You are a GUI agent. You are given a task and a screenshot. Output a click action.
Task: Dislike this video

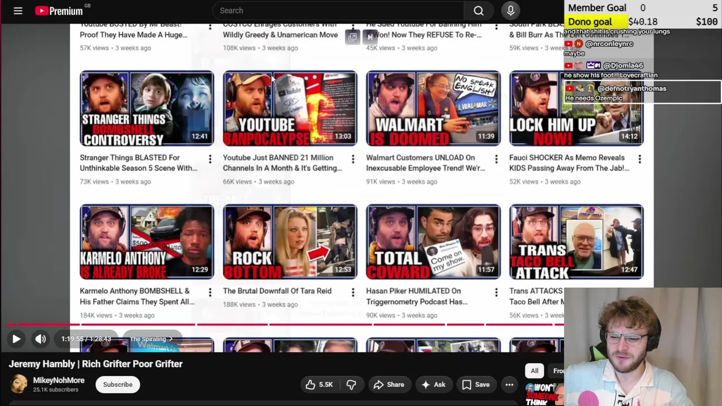click(351, 385)
